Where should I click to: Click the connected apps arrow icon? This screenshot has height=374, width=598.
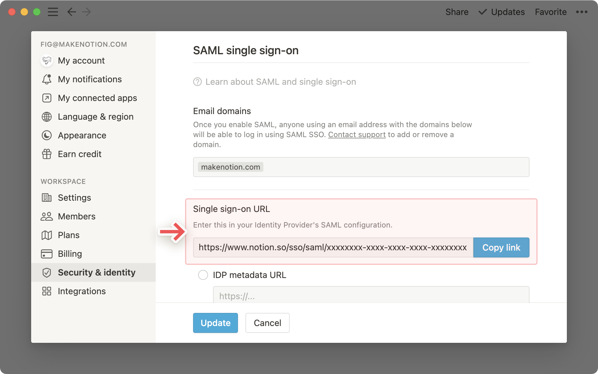pyautogui.click(x=47, y=98)
